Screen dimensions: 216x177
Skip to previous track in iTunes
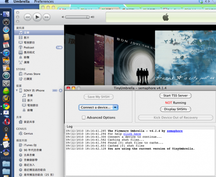(28, 17)
